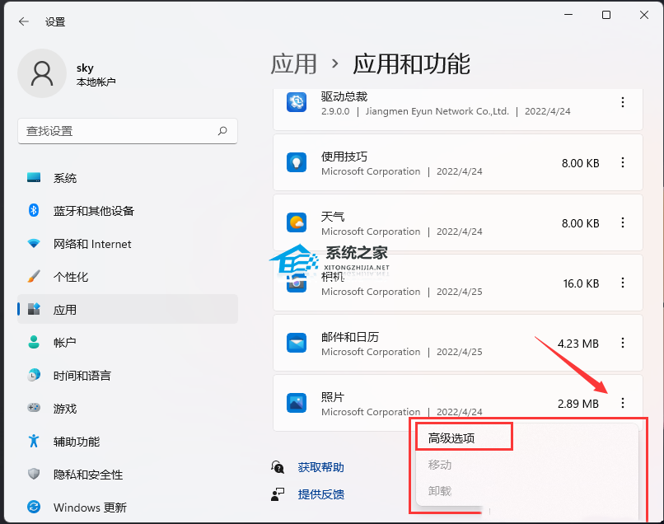This screenshot has width=664, height=524.
Task: Click the 驱动总裁 app icon
Action: coord(297,102)
